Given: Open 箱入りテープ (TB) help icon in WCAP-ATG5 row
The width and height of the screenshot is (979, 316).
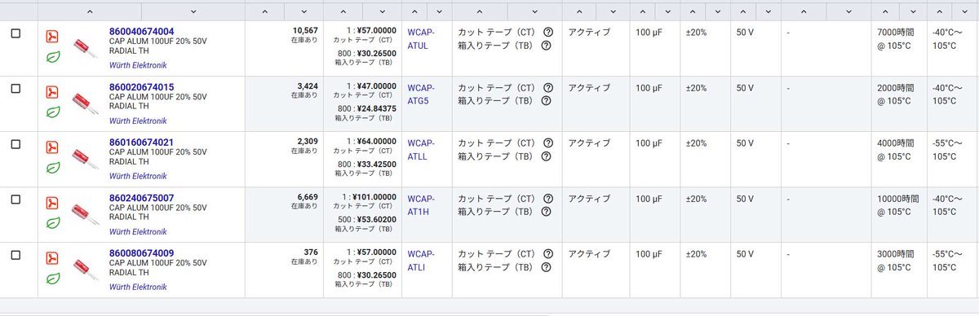Looking at the screenshot, I should pos(547,101).
